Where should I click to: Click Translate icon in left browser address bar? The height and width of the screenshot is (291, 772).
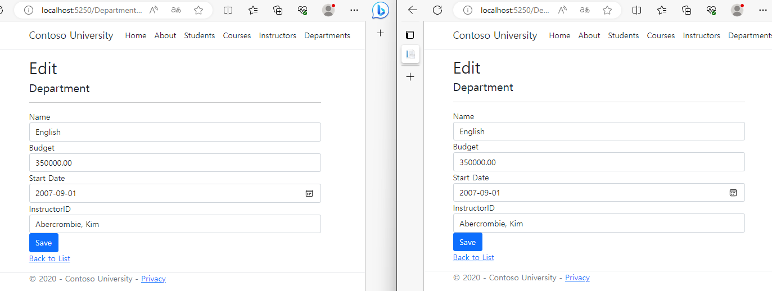176,10
